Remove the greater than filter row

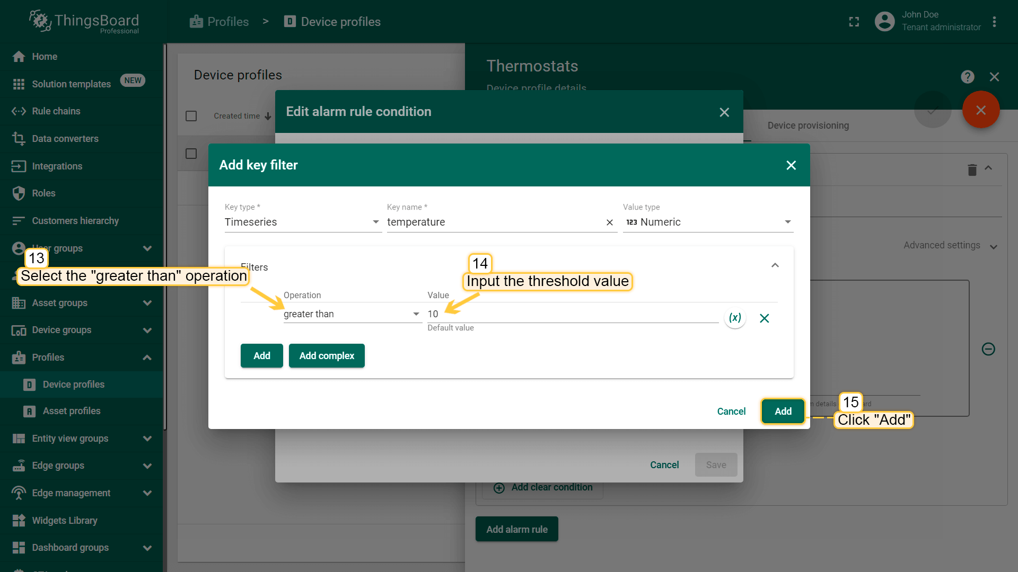pyautogui.click(x=765, y=318)
